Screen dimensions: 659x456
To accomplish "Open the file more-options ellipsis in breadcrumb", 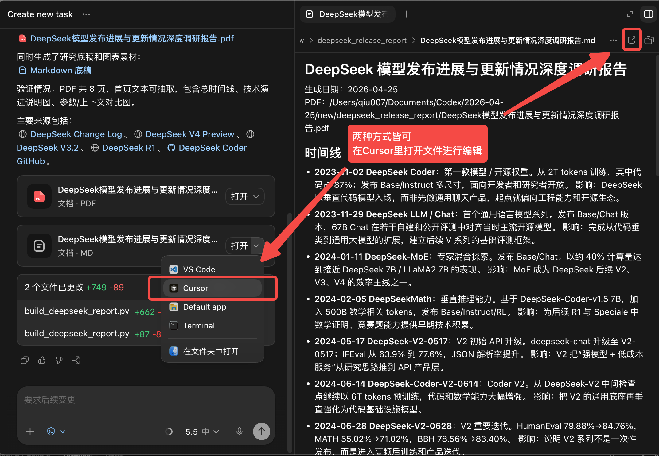I will 613,40.
